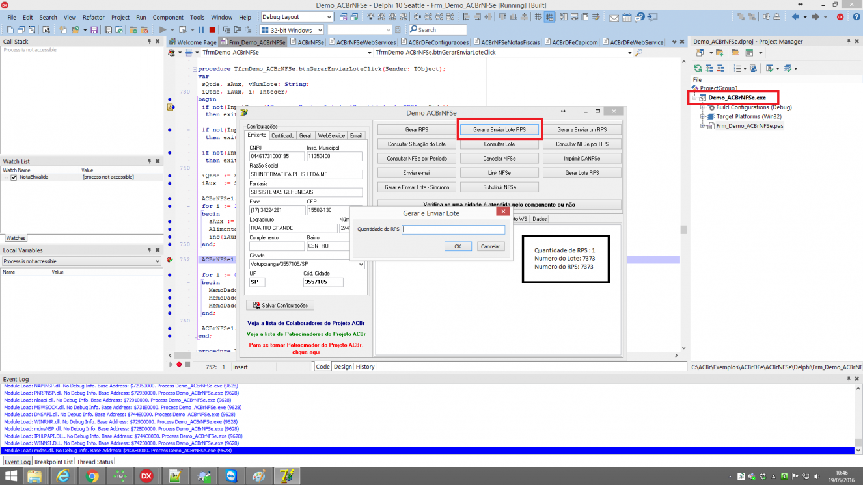
Task: Click OK in Gerar e Enviar Lote dialog
Action: tap(458, 246)
